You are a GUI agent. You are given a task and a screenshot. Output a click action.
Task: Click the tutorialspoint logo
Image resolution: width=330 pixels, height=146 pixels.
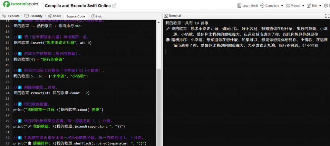point(21,4)
